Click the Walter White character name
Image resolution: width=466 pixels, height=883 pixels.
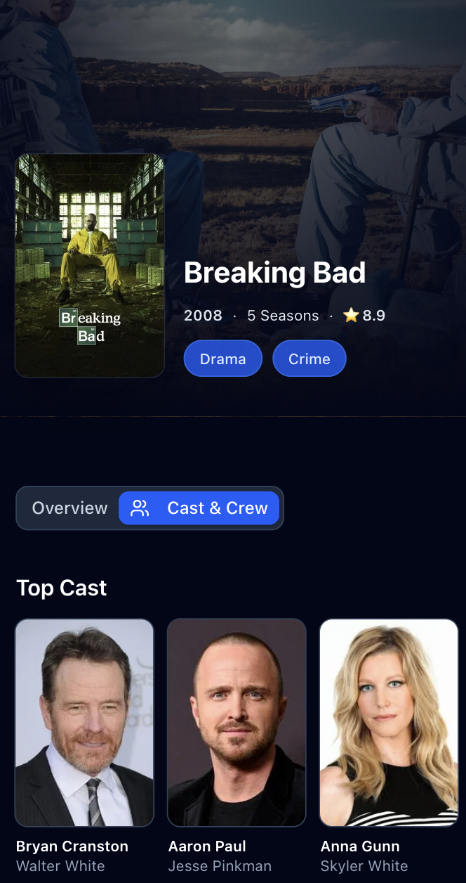[x=60, y=866]
